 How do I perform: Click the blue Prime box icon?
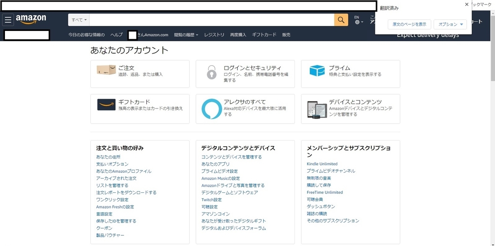coord(317,70)
